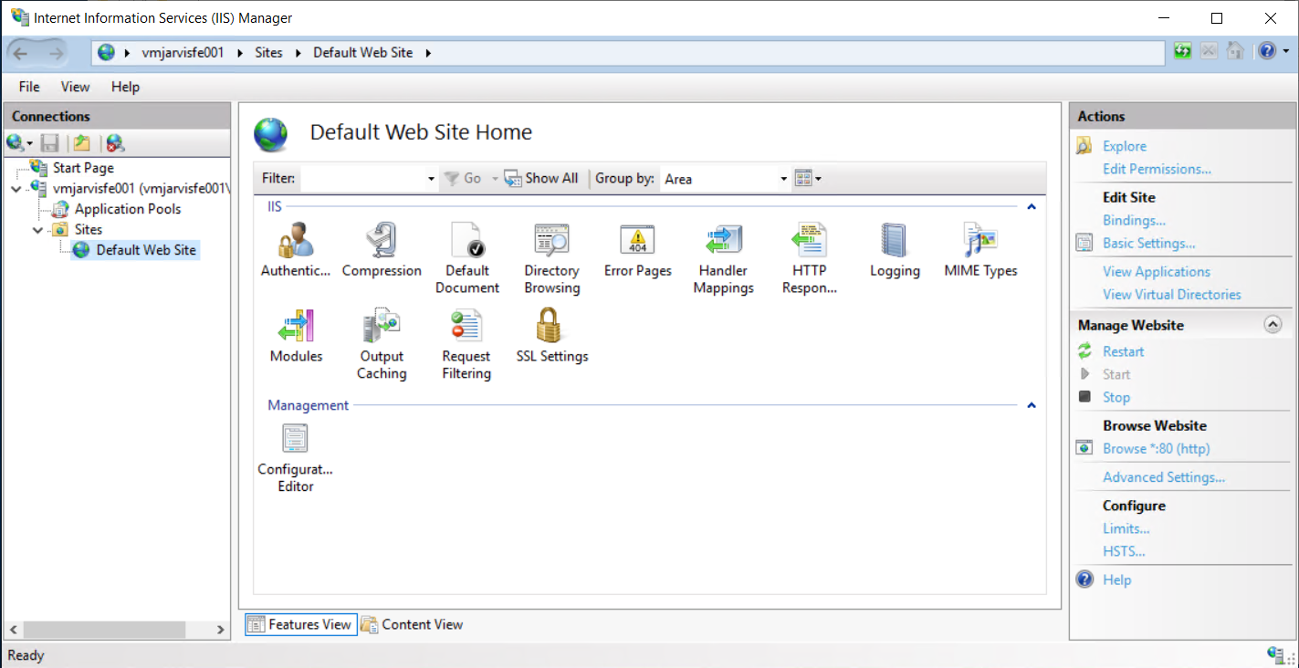Image resolution: width=1299 pixels, height=668 pixels.
Task: Open the HSTS configure link
Action: [x=1124, y=551]
